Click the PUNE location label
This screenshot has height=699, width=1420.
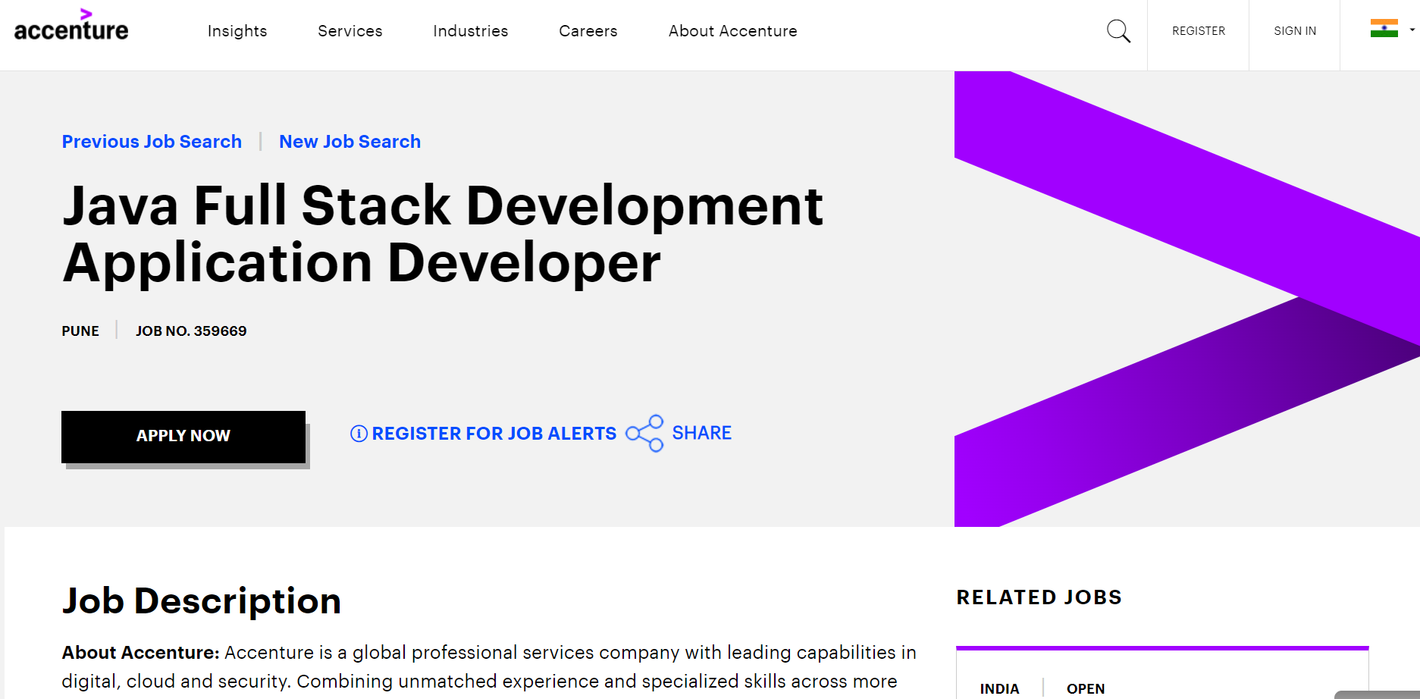point(80,331)
